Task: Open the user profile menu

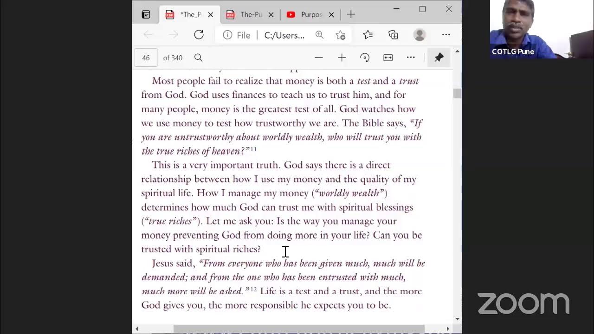Action: pos(420,35)
